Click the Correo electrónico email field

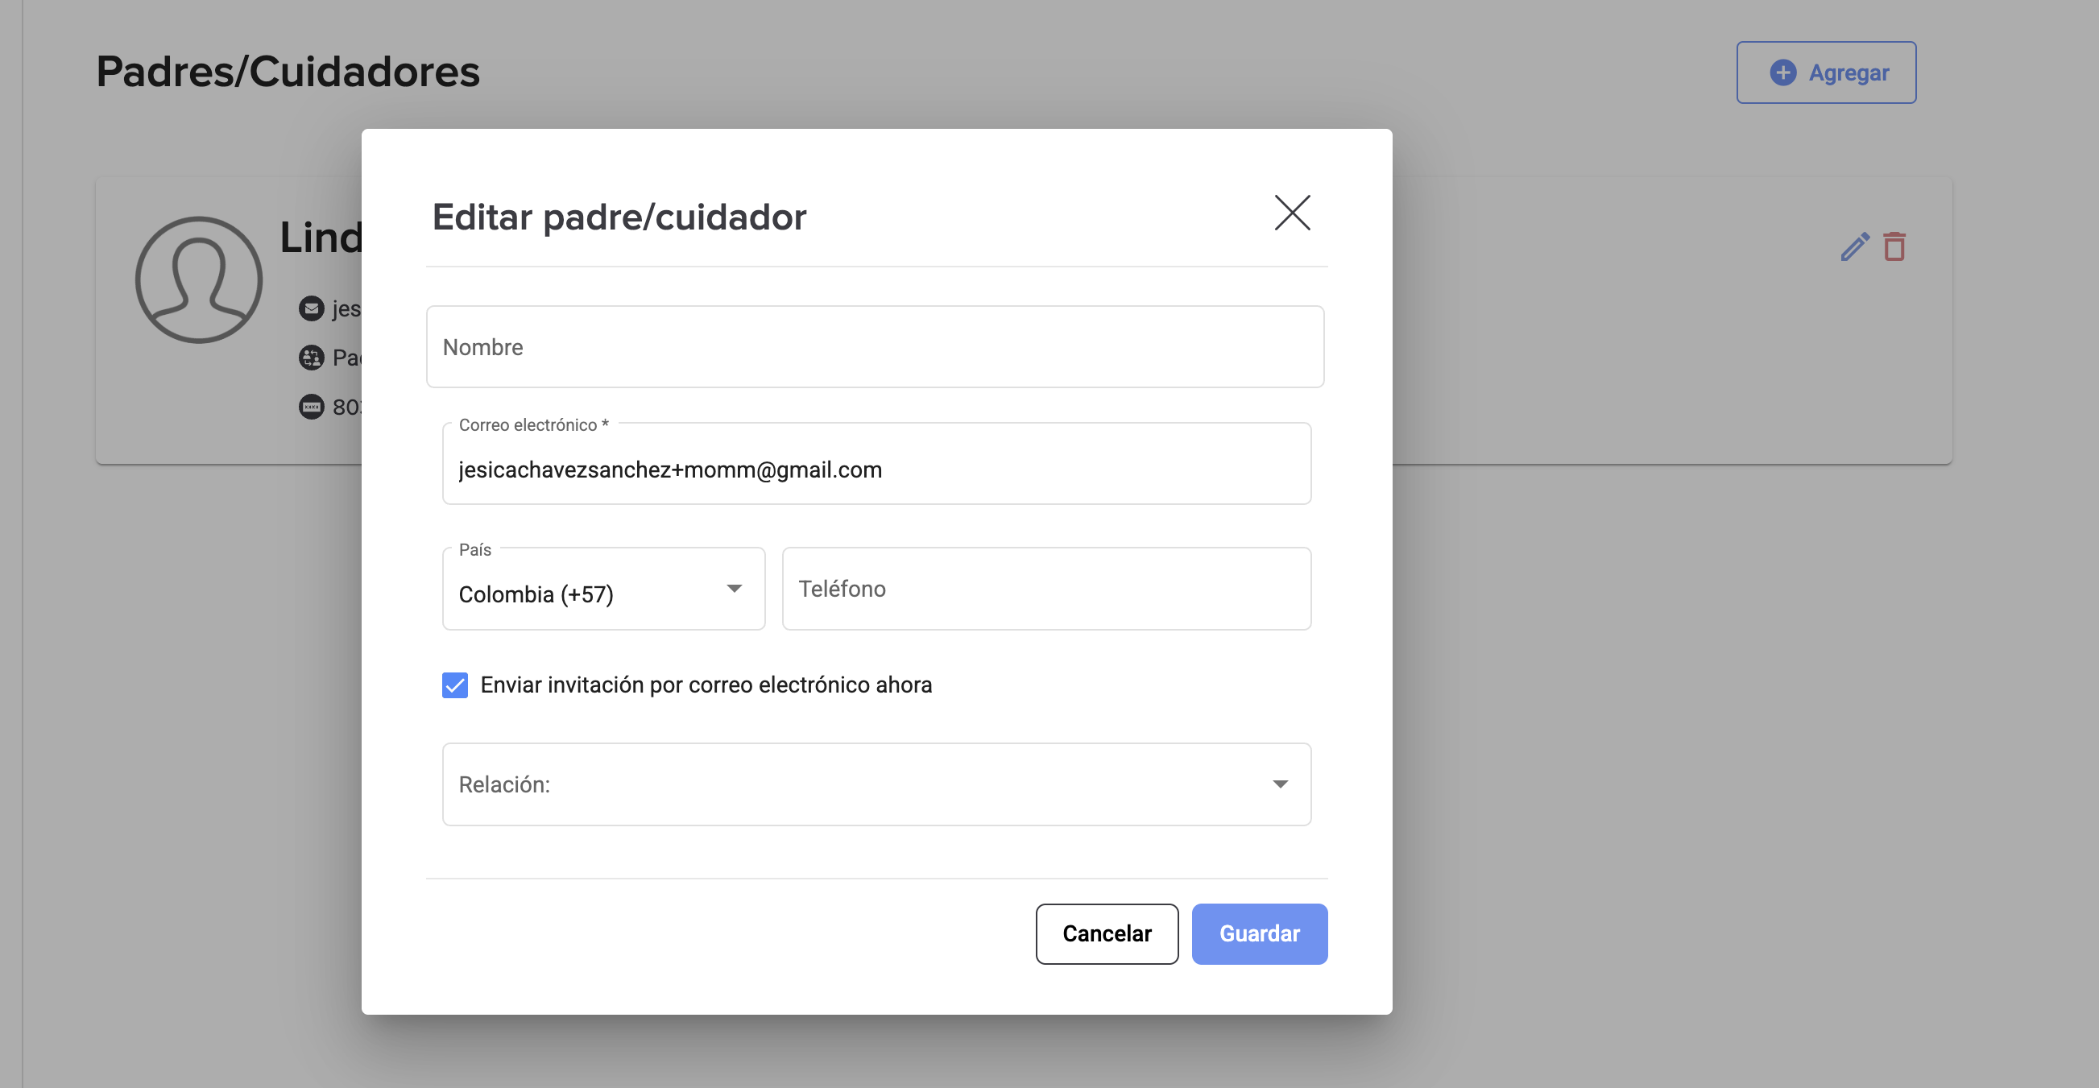point(876,470)
